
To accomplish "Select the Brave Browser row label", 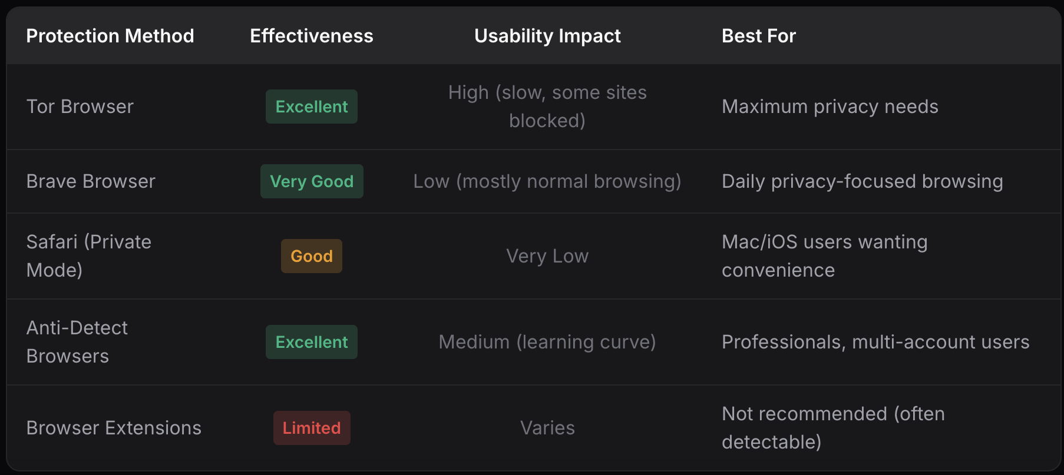I will [x=91, y=181].
